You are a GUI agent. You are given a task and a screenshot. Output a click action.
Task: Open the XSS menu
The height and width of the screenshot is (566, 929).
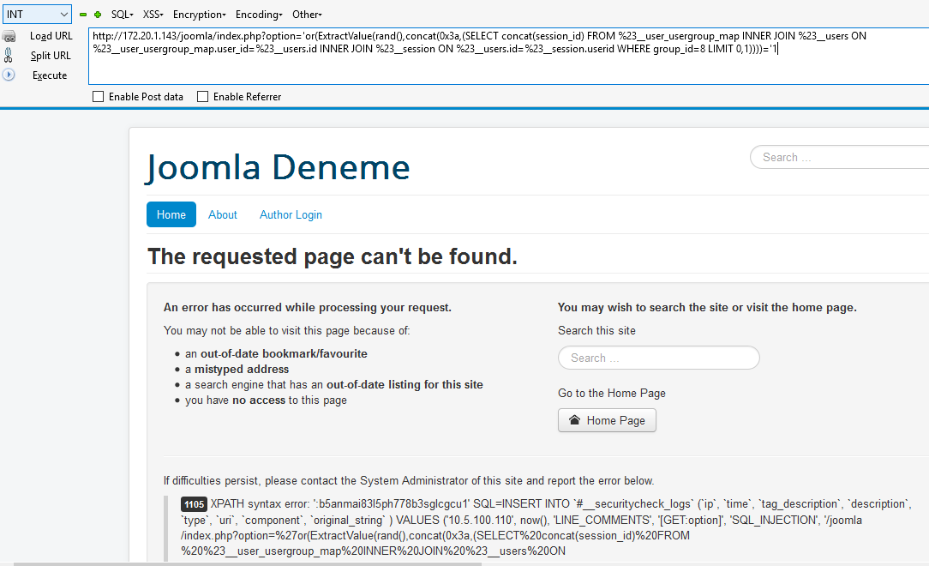point(153,15)
